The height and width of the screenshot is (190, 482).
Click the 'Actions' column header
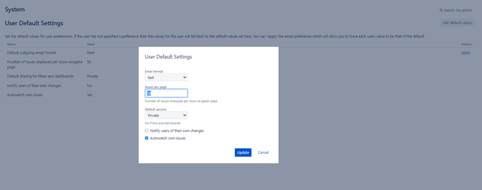point(466,44)
